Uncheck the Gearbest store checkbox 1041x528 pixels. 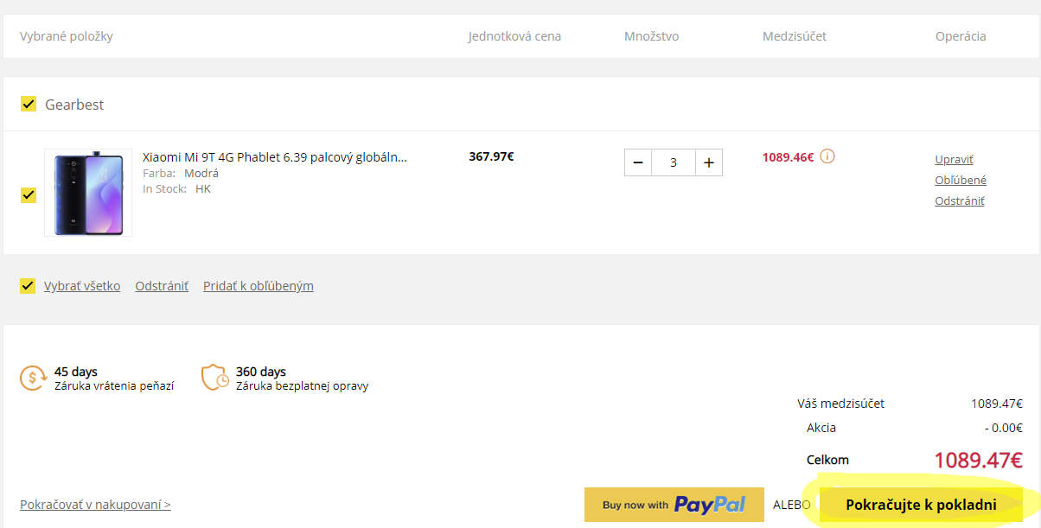point(28,105)
